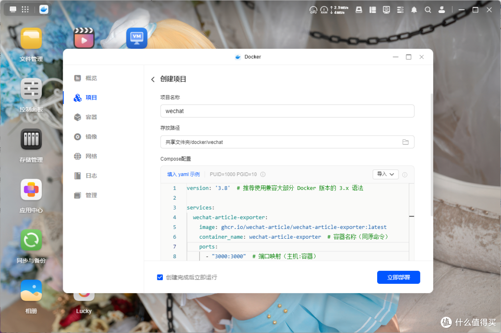501x333 pixels.
Task: Click the container_name line in editor
Action: point(293,237)
